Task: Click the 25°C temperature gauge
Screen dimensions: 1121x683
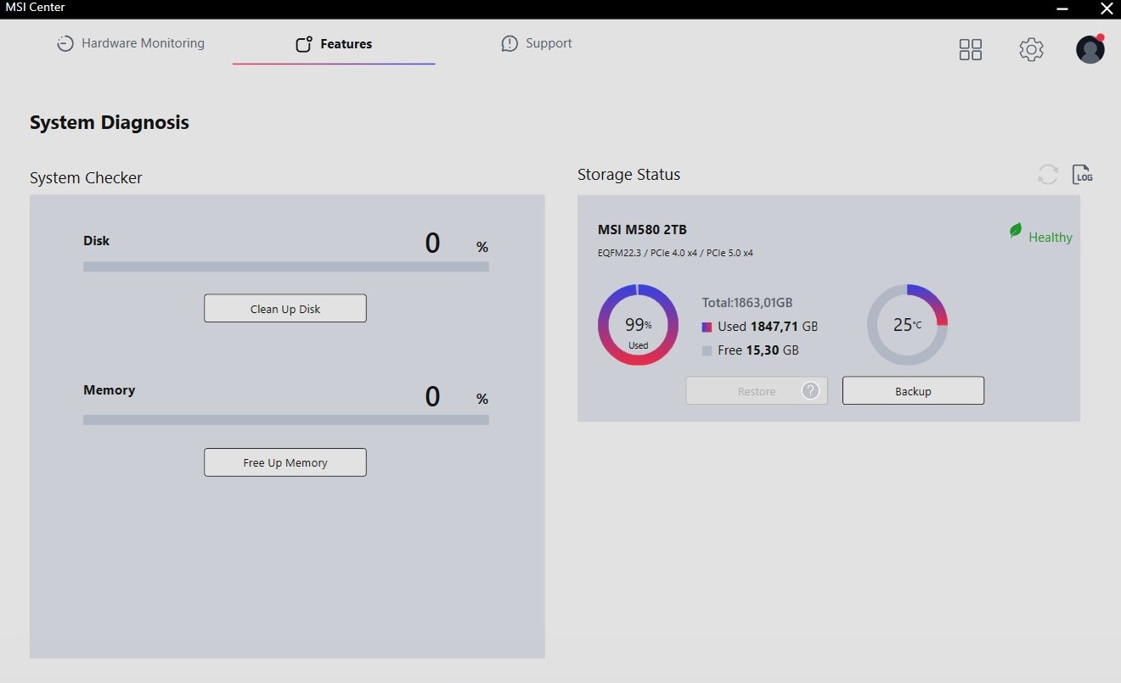Action: click(907, 325)
